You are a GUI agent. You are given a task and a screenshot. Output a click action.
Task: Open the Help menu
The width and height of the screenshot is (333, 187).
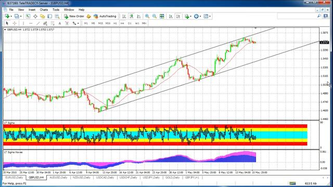[x=81, y=10]
